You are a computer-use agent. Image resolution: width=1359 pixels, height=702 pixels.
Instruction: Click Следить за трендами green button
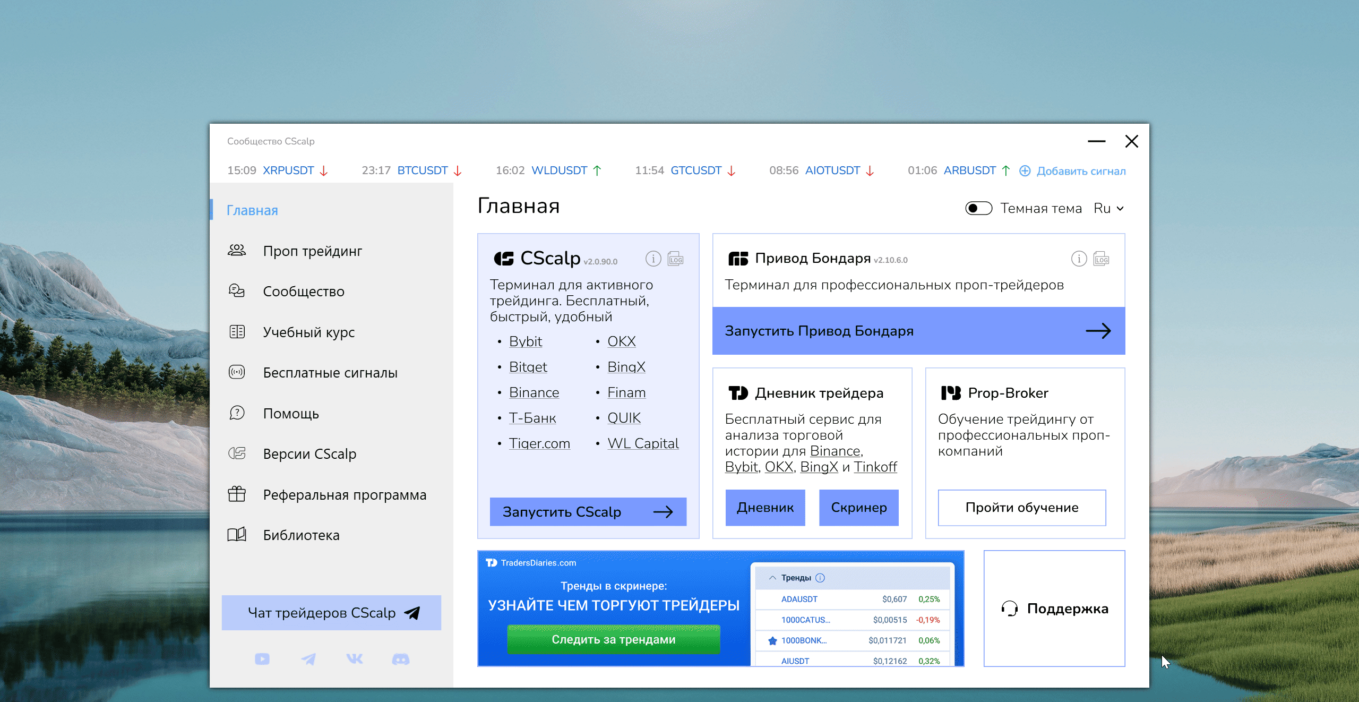614,639
